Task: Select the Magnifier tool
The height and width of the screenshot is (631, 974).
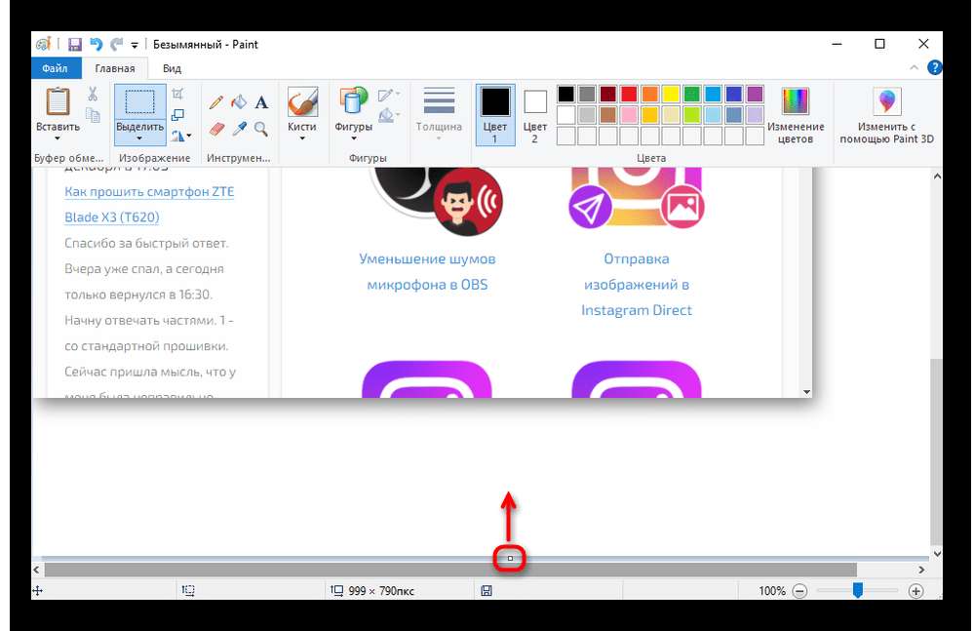Action: click(x=261, y=129)
